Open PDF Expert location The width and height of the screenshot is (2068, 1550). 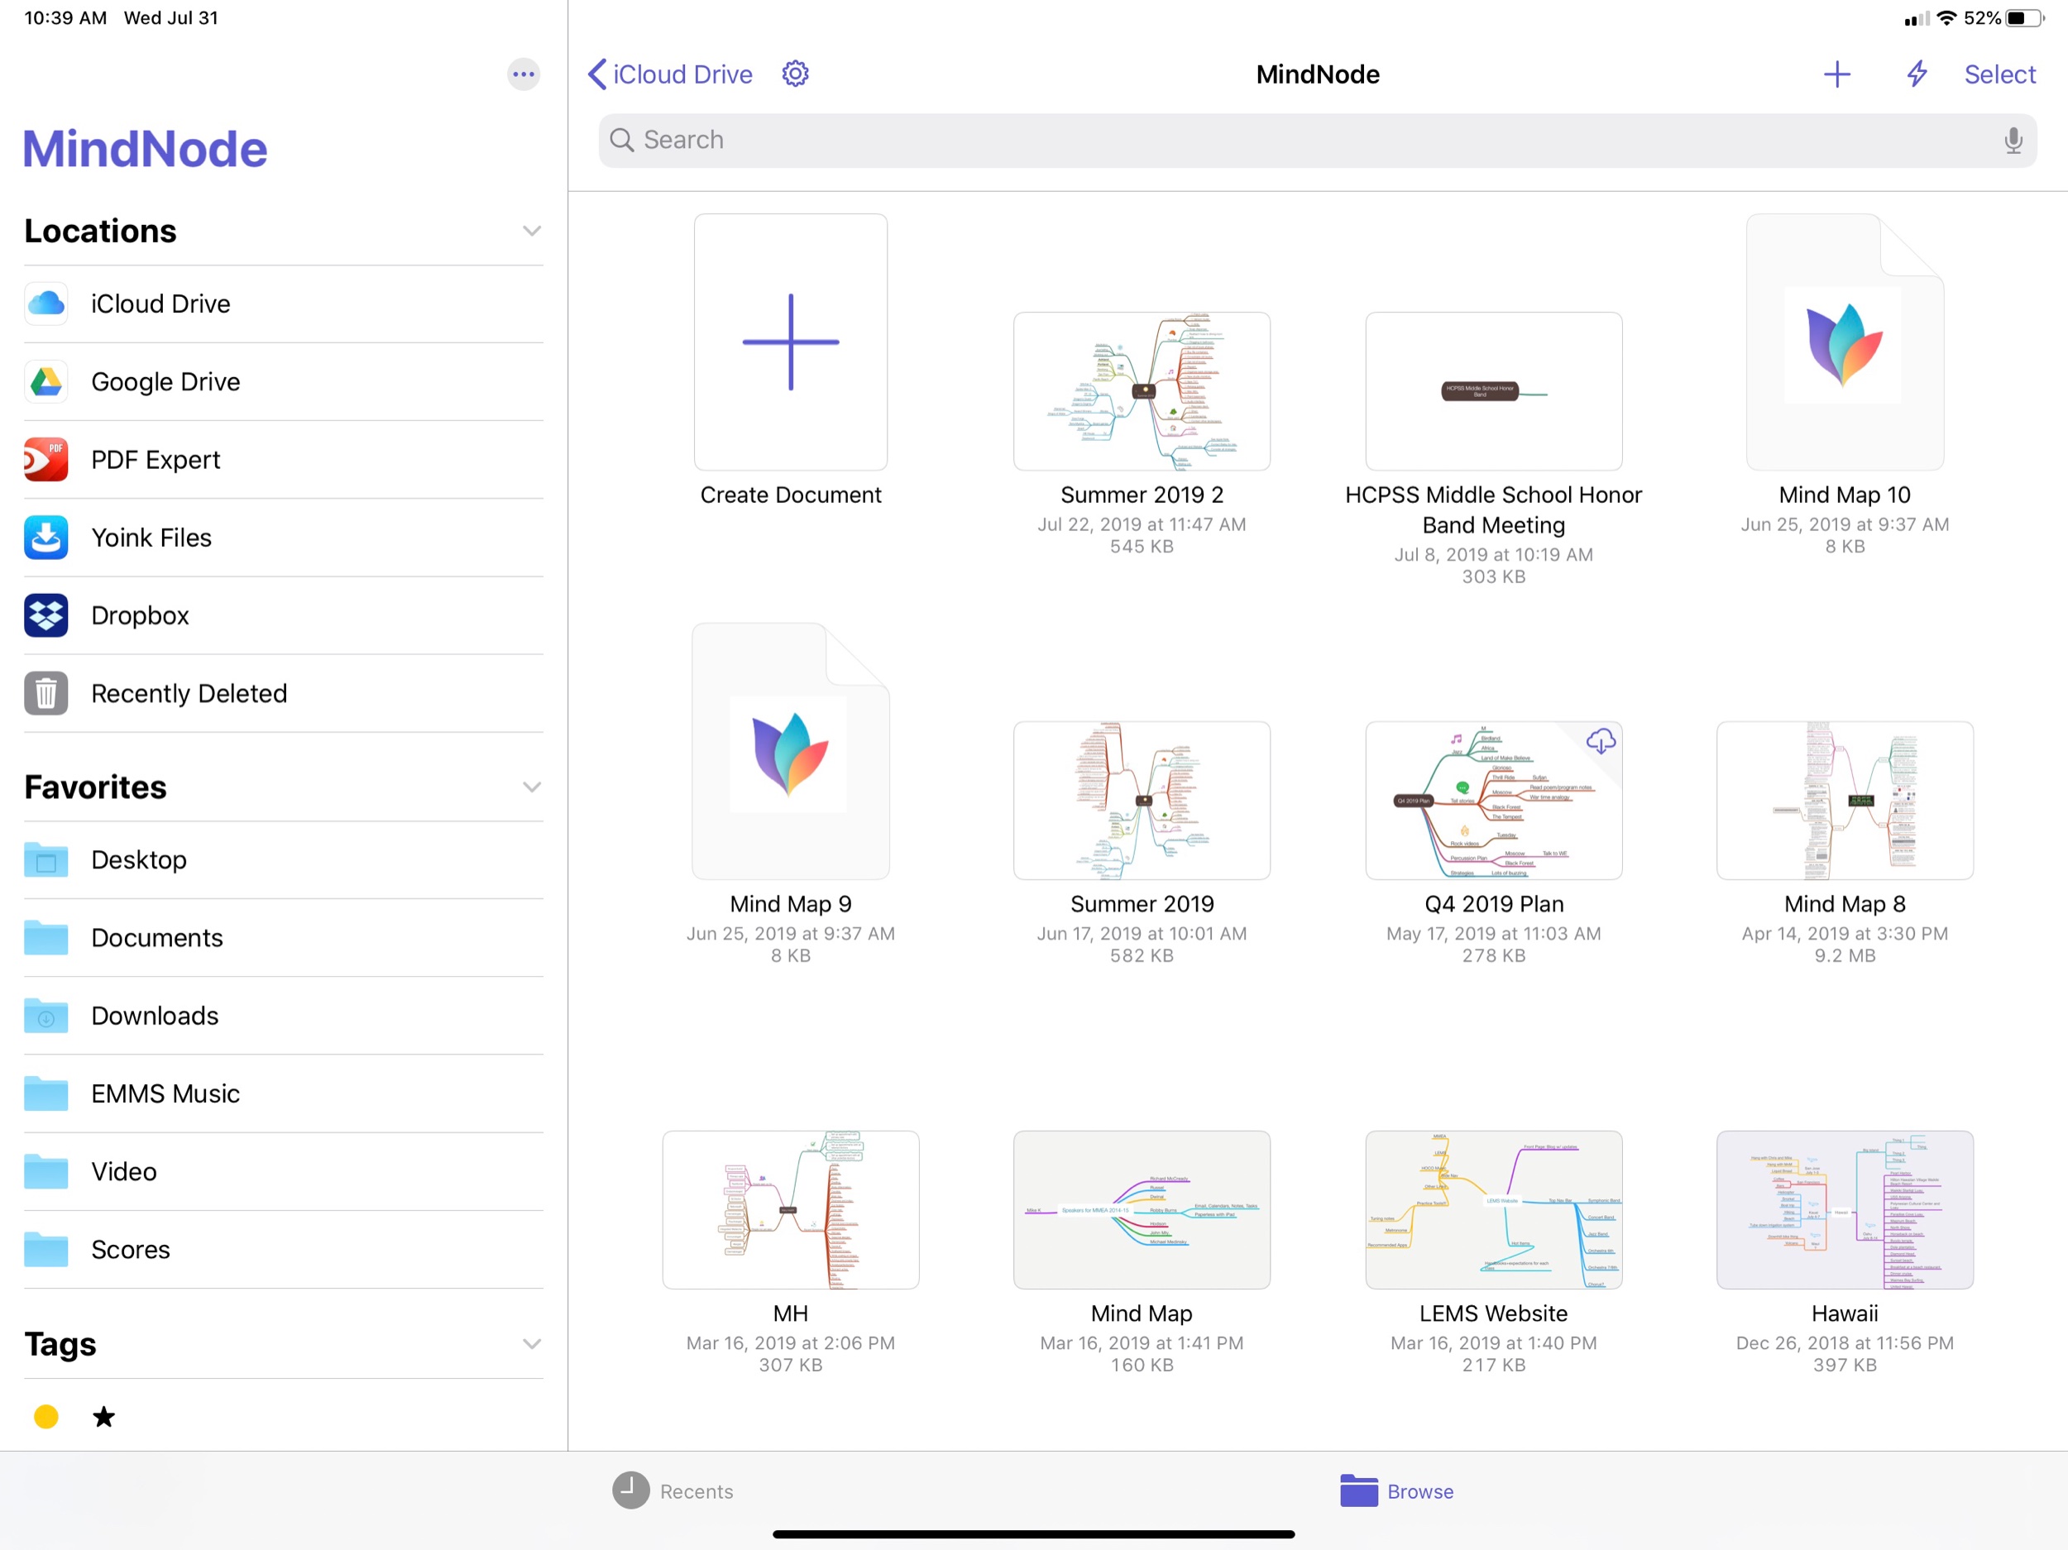coord(283,460)
